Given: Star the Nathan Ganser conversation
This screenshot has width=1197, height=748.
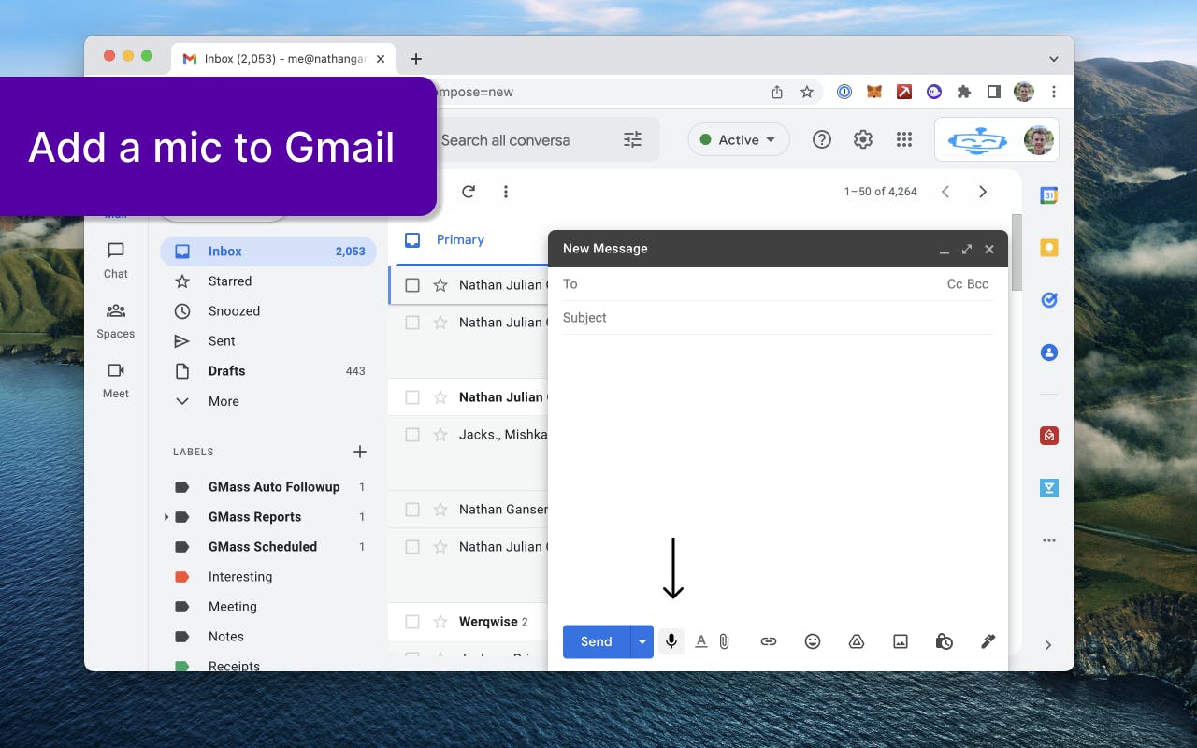Looking at the screenshot, I should tap(440, 510).
